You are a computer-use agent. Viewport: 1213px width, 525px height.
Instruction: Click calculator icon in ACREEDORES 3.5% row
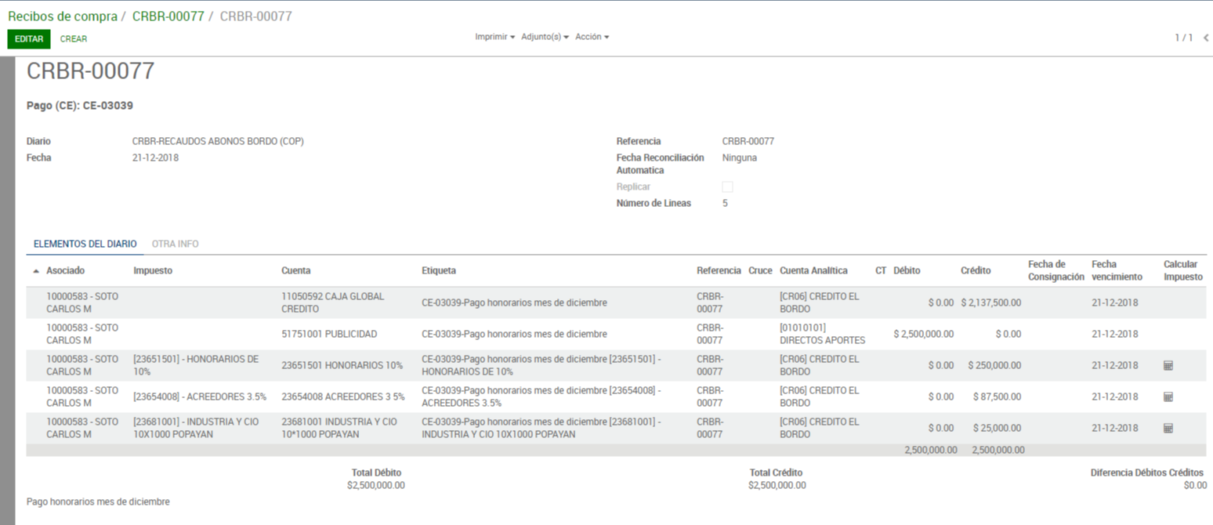pos(1168,397)
